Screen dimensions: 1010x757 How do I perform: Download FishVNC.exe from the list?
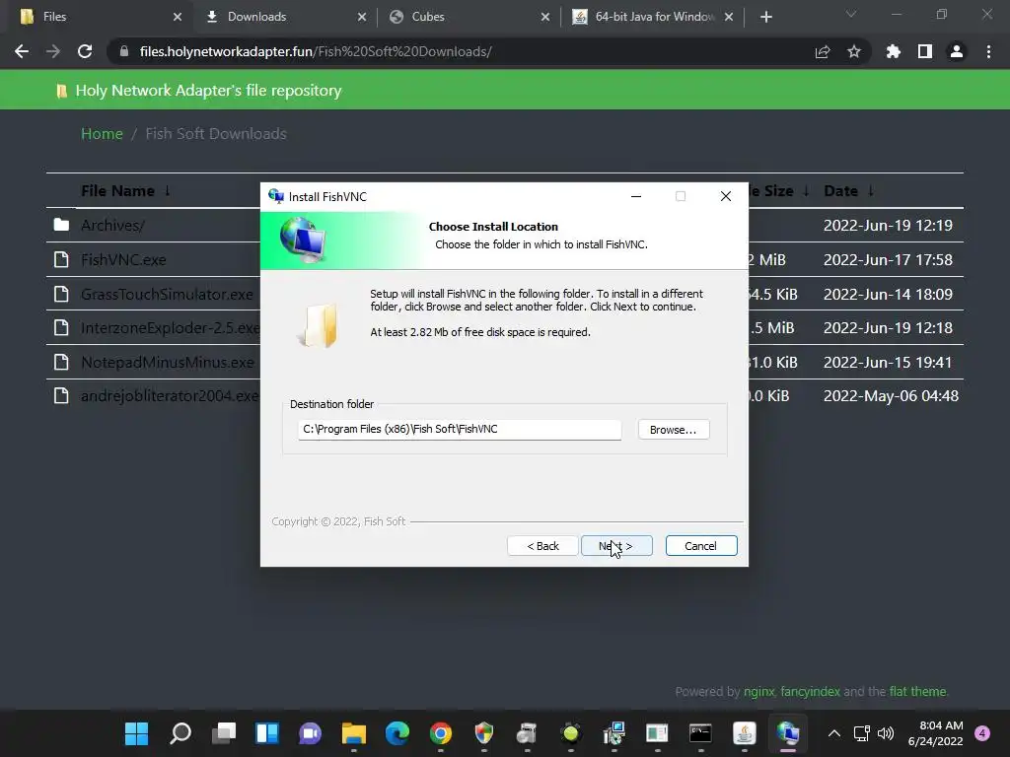(123, 259)
